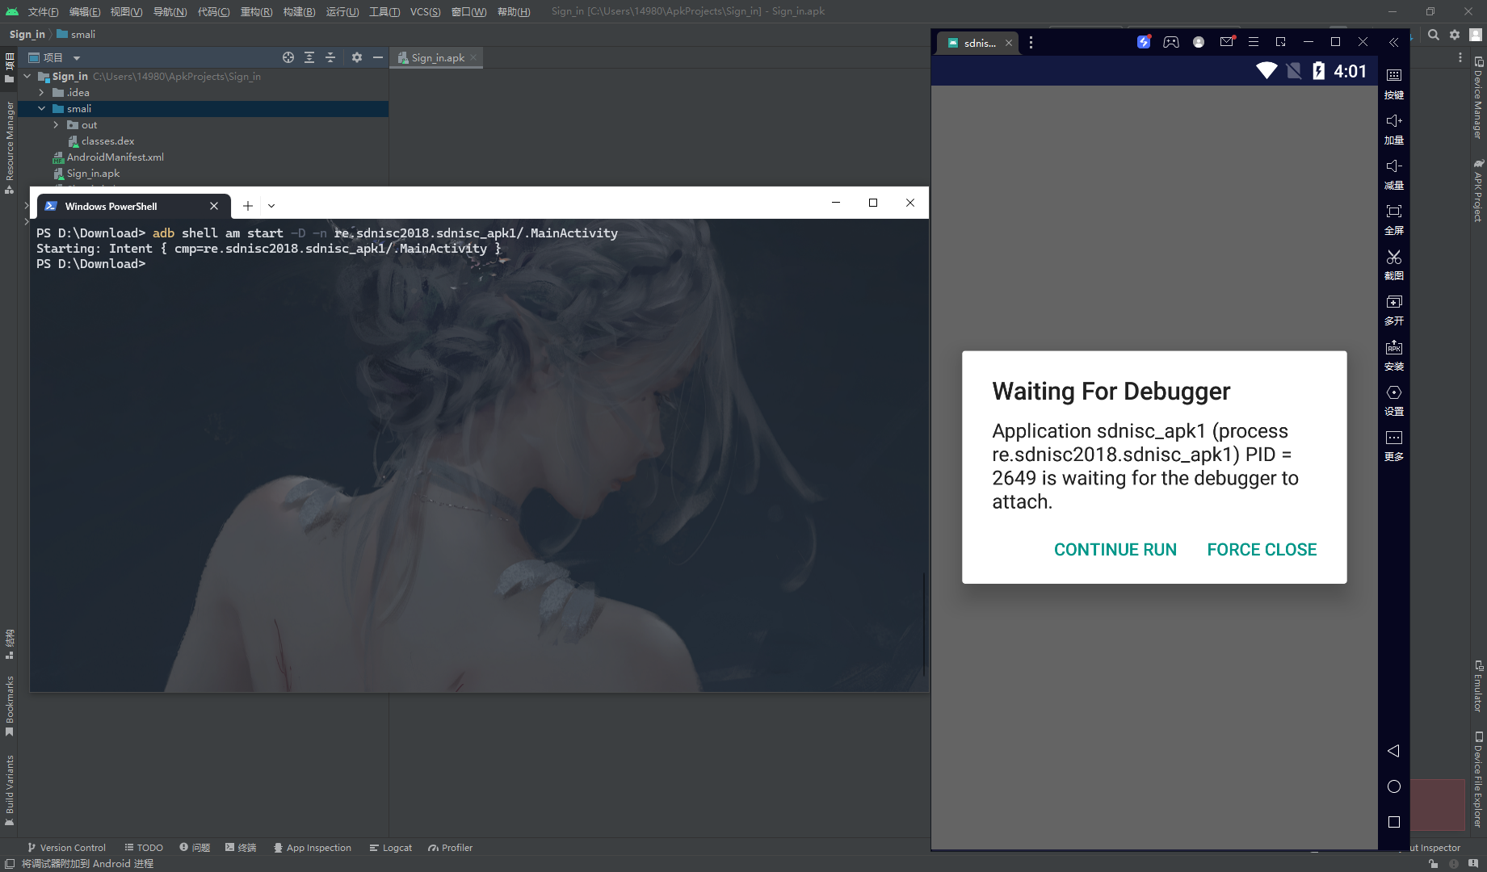Click FORCE CLOSE in the debugger dialog
Image resolution: width=1487 pixels, height=872 pixels.
1262,549
